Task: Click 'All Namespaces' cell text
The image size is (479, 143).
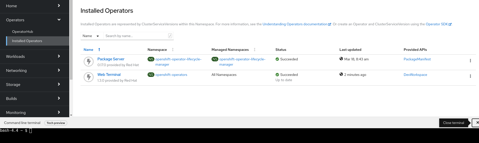Action: pyautogui.click(x=224, y=75)
